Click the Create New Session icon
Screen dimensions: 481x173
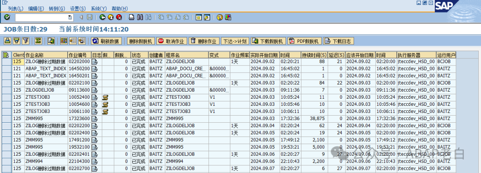point(199,17)
